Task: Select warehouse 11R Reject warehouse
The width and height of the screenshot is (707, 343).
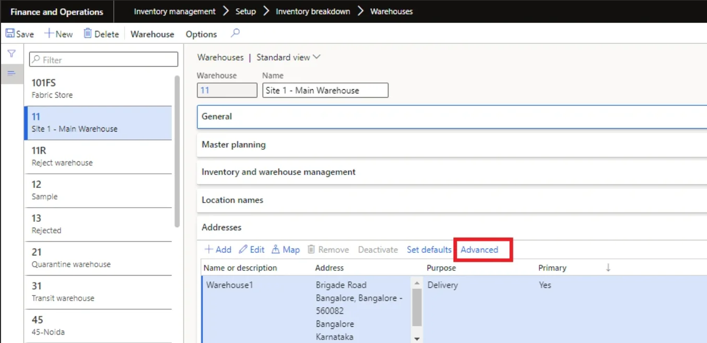Action: (x=98, y=157)
